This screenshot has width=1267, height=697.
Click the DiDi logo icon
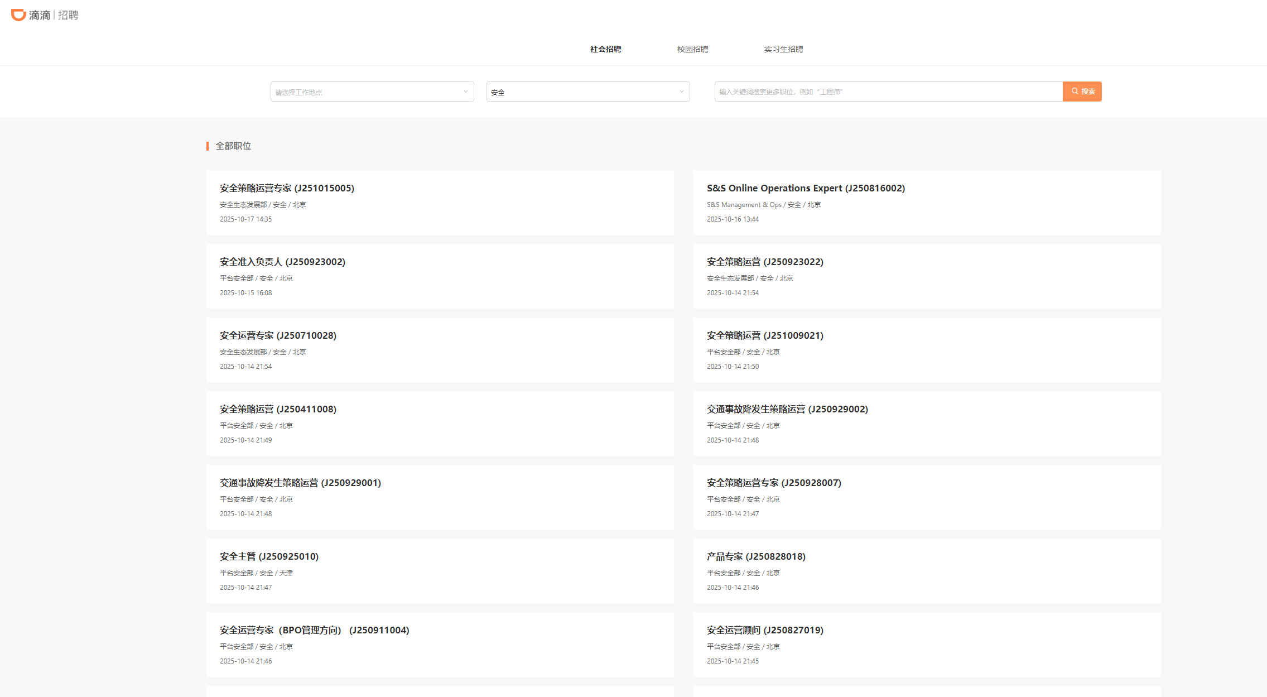(18, 15)
